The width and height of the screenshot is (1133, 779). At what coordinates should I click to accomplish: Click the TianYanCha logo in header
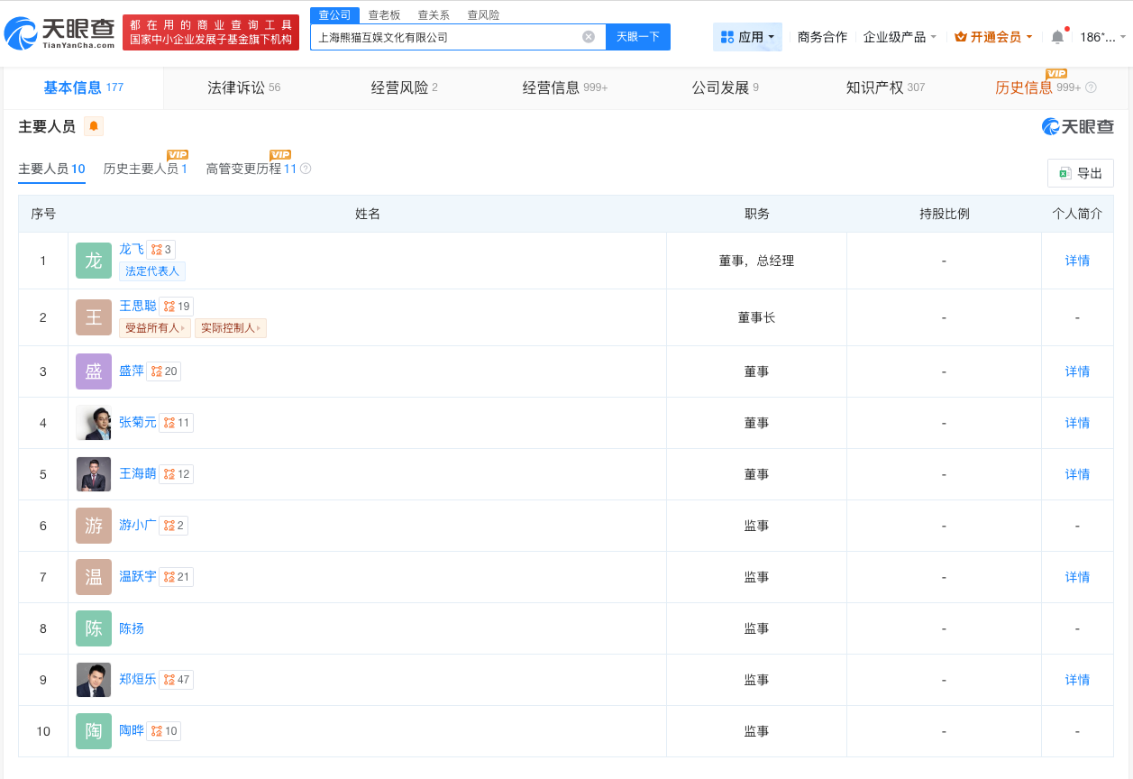point(60,32)
